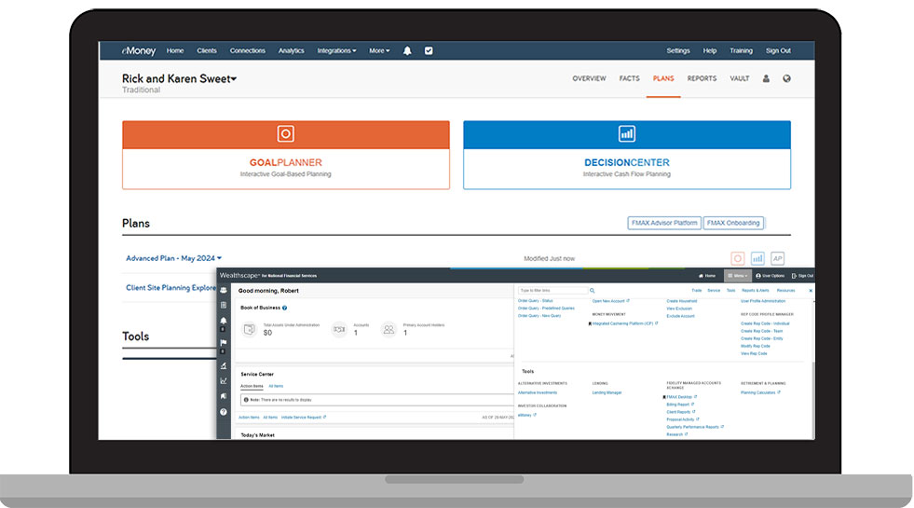Open Decision Center bar chart row icon
This screenshot has width=914, height=508.
point(757,258)
